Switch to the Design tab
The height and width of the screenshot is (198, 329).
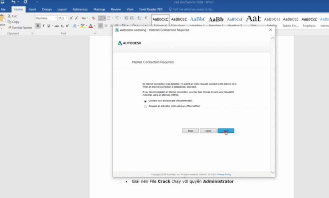(46, 10)
